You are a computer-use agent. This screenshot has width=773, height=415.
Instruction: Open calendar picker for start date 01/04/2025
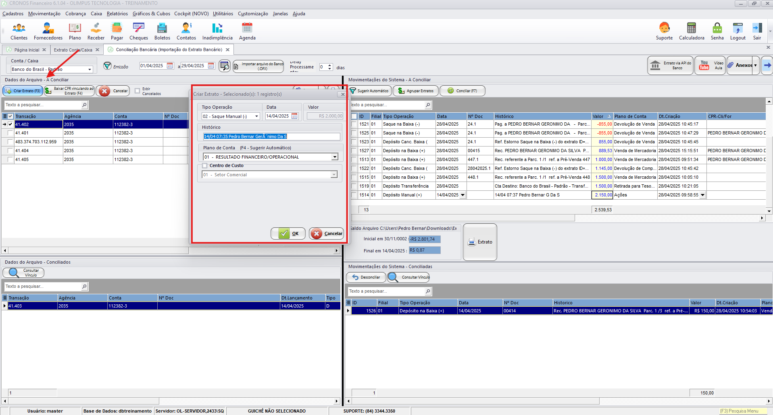pos(170,66)
